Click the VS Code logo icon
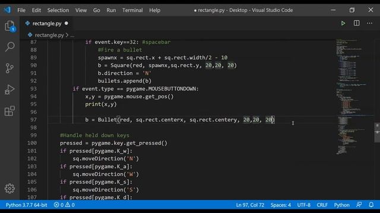The width and height of the screenshot is (380, 213). 7,10
